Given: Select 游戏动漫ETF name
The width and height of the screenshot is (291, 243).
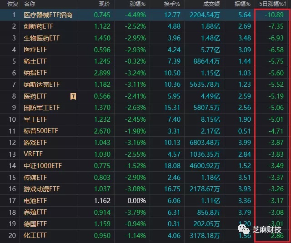Looking at the screenshot, I should (41, 189).
